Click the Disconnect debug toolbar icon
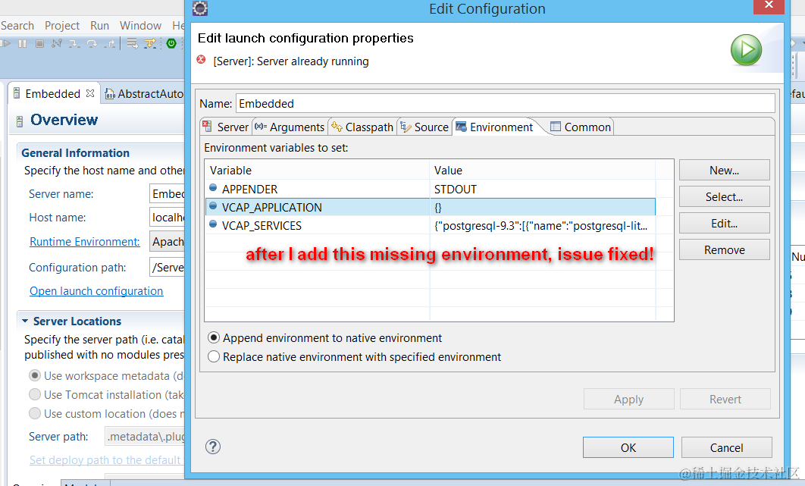 tap(57, 44)
